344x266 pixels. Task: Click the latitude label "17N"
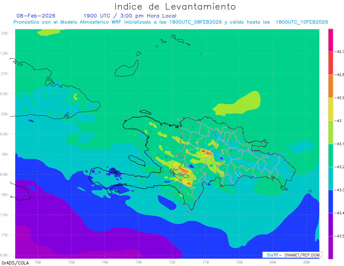point(5,235)
